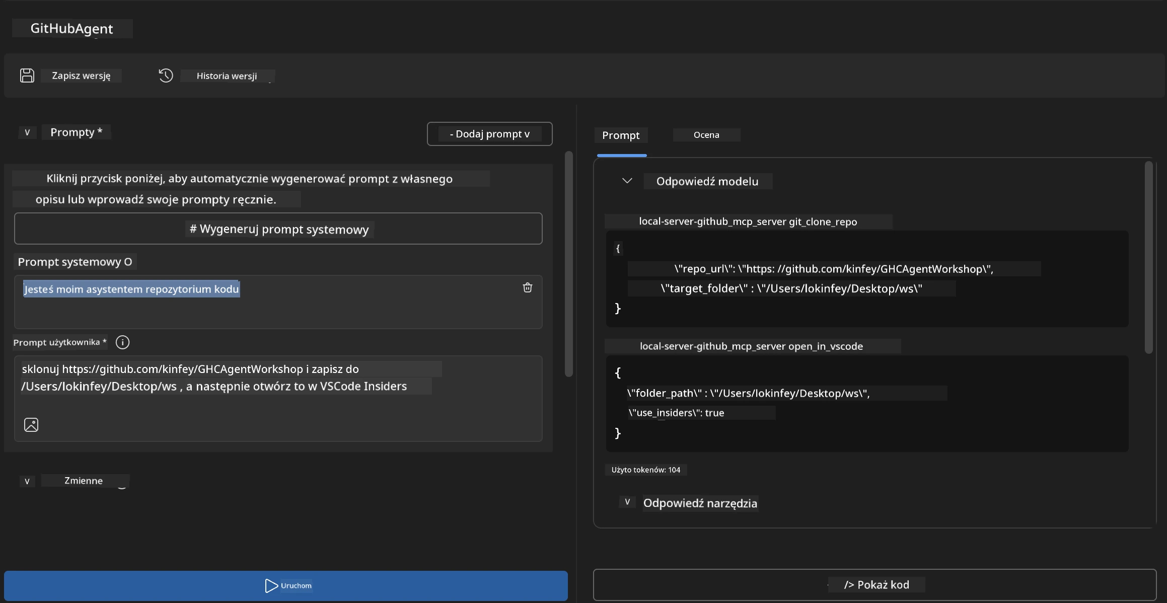The width and height of the screenshot is (1167, 603).
Task: Click the play icon in Uruchom button
Action: [x=271, y=585]
